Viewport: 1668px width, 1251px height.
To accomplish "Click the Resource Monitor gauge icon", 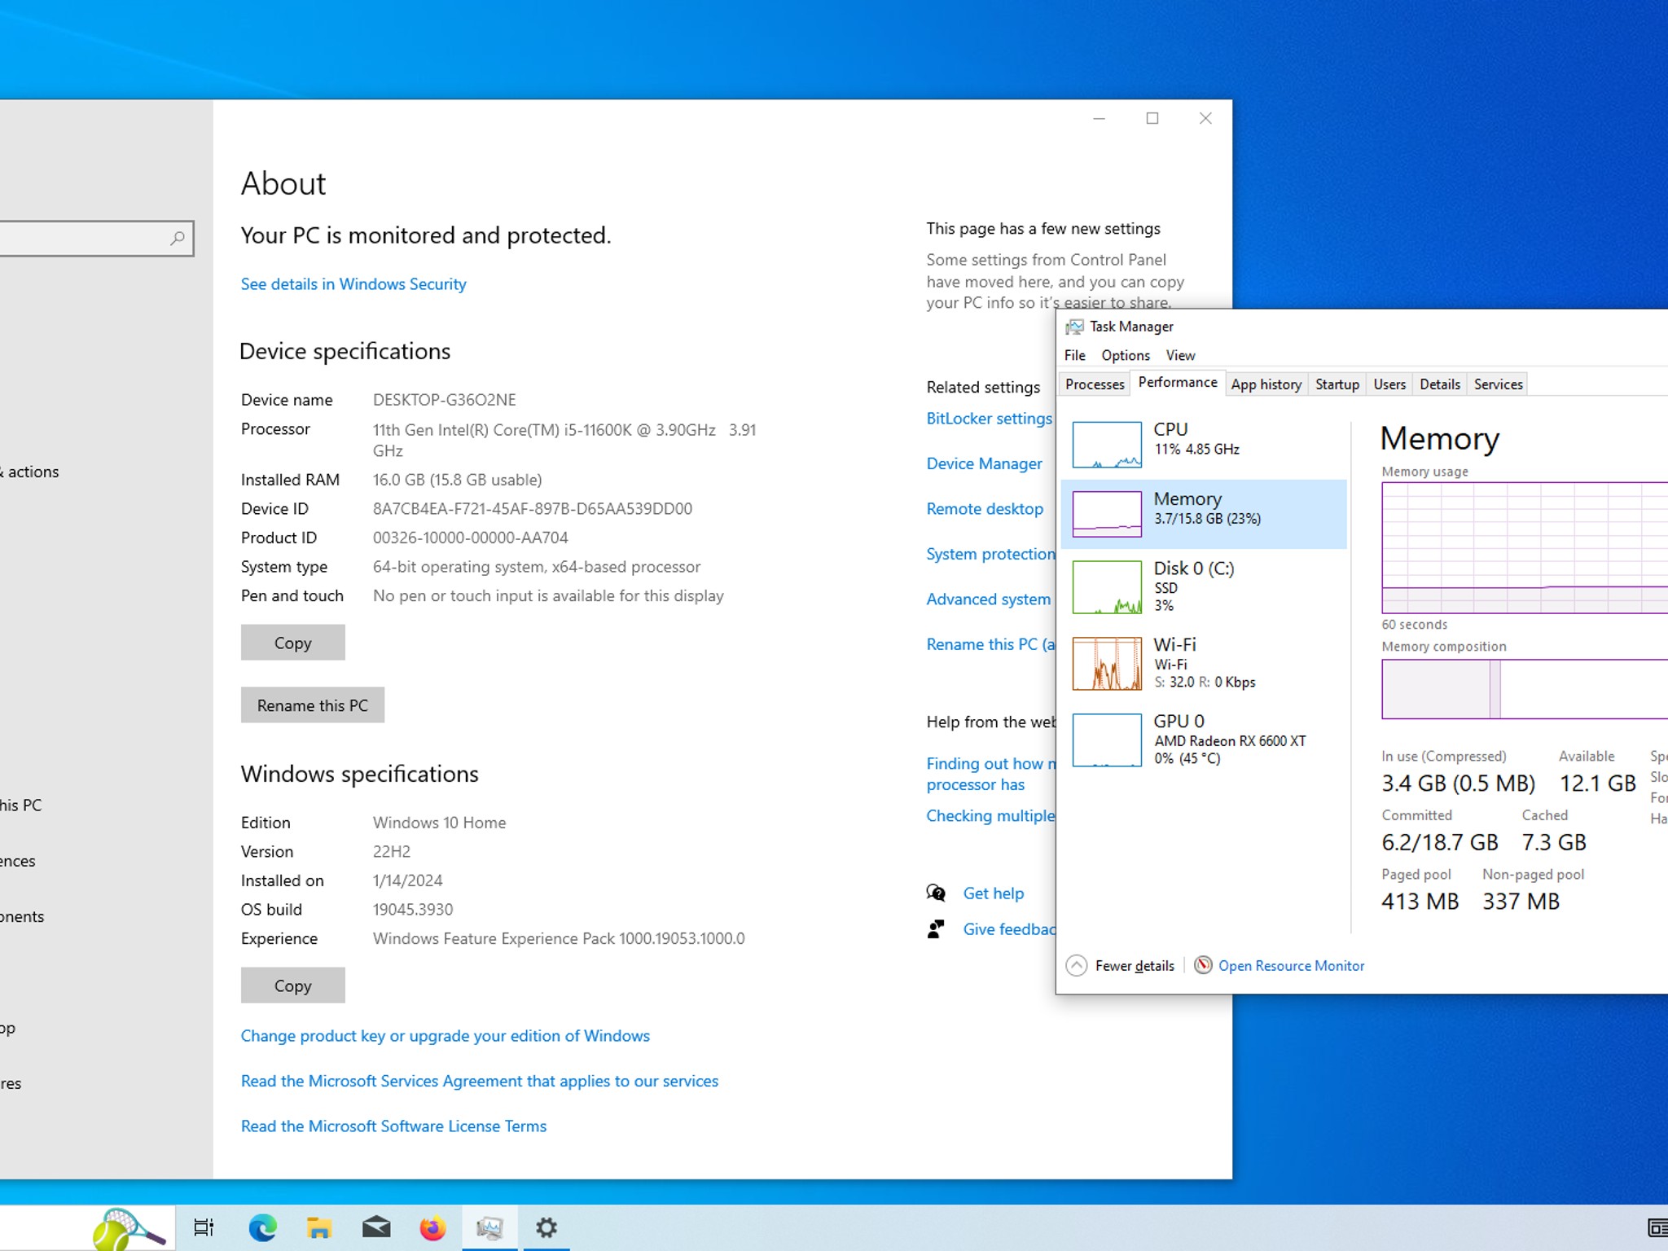I will [x=1203, y=965].
